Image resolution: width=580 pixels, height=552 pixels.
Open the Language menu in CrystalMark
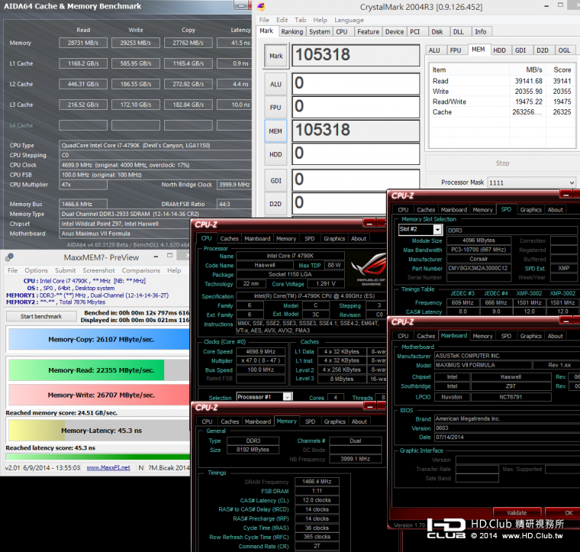pyautogui.click(x=349, y=20)
